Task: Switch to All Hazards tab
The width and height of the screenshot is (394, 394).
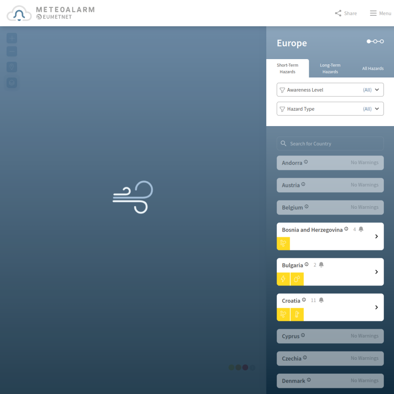Action: coord(373,68)
